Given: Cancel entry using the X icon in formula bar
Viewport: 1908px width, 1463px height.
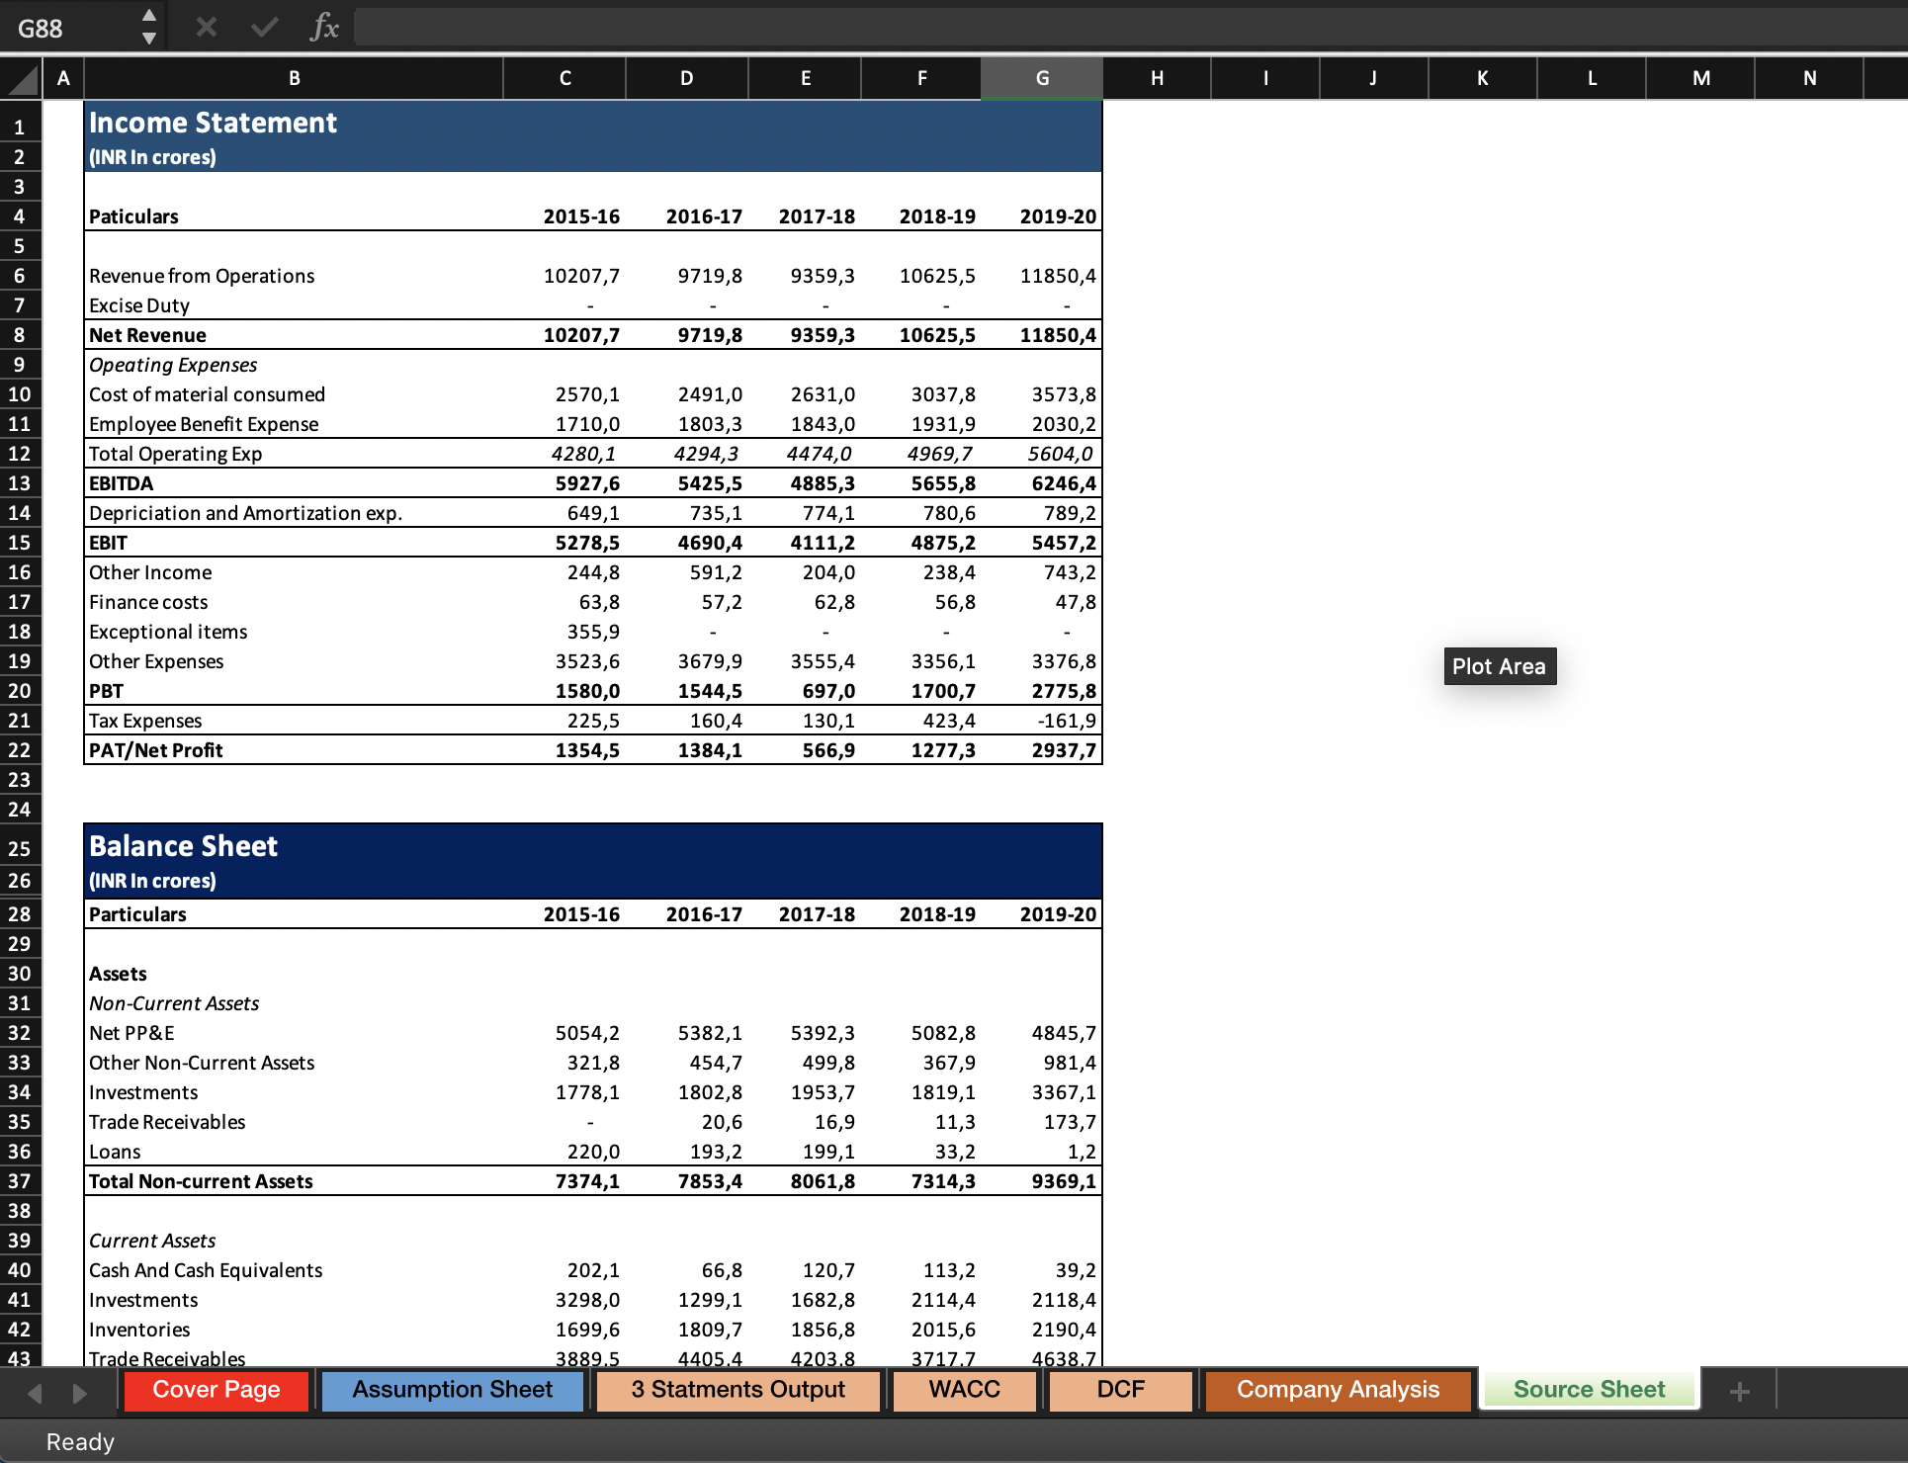Looking at the screenshot, I should [206, 27].
